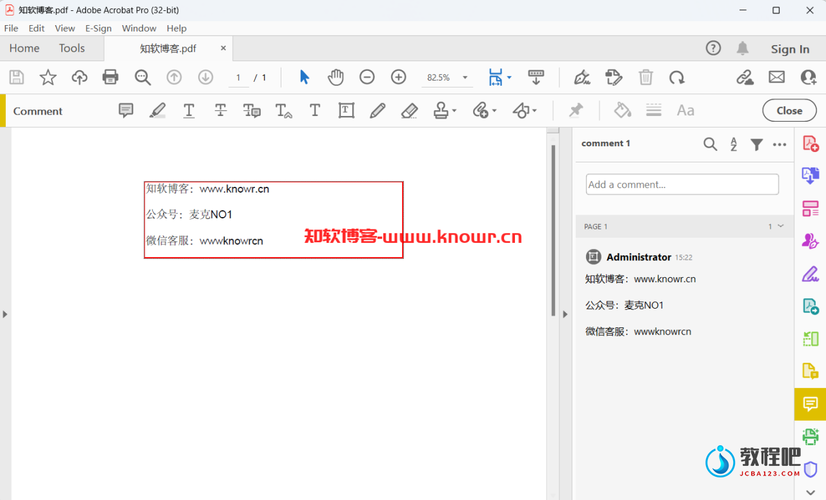826x500 pixels.
Task: Delete page with trash icon
Action: click(x=646, y=77)
